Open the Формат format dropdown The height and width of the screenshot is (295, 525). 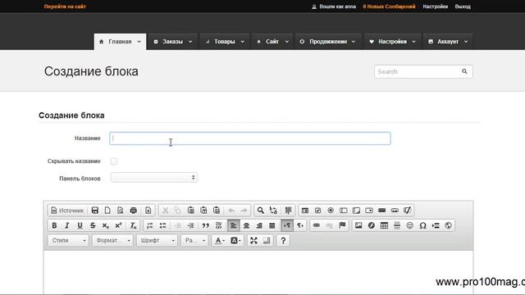[112, 240]
